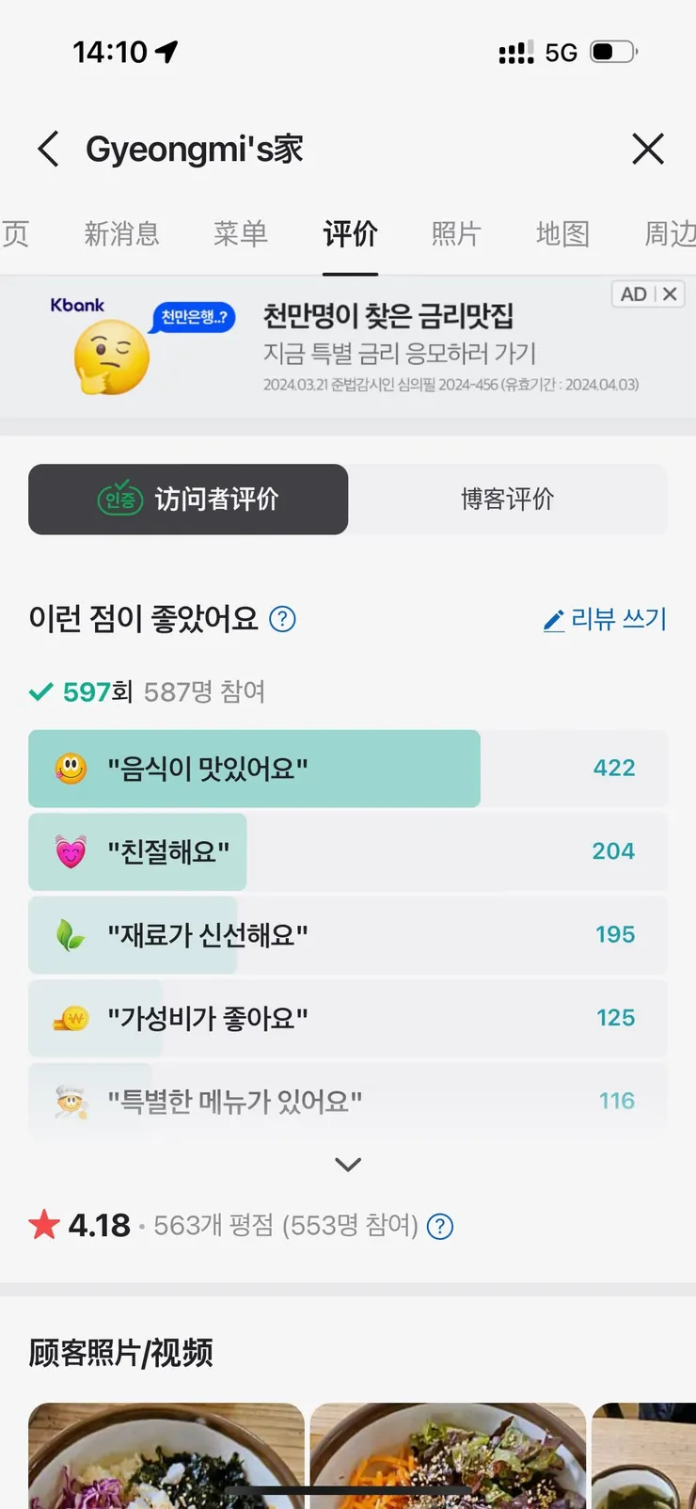Image resolution: width=696 pixels, height=1509 pixels.
Task: Tap the back arrow beside Gyeongmi's家
Action: coord(49,149)
